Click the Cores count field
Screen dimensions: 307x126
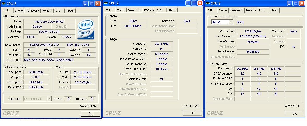coord(68,99)
